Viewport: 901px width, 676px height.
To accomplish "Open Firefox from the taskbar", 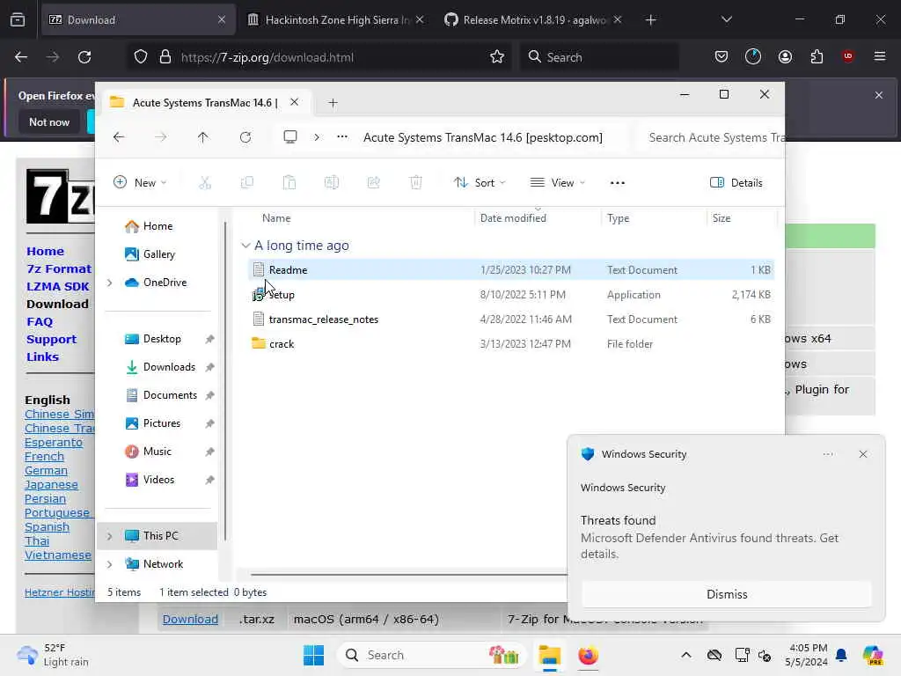I will pos(588,655).
